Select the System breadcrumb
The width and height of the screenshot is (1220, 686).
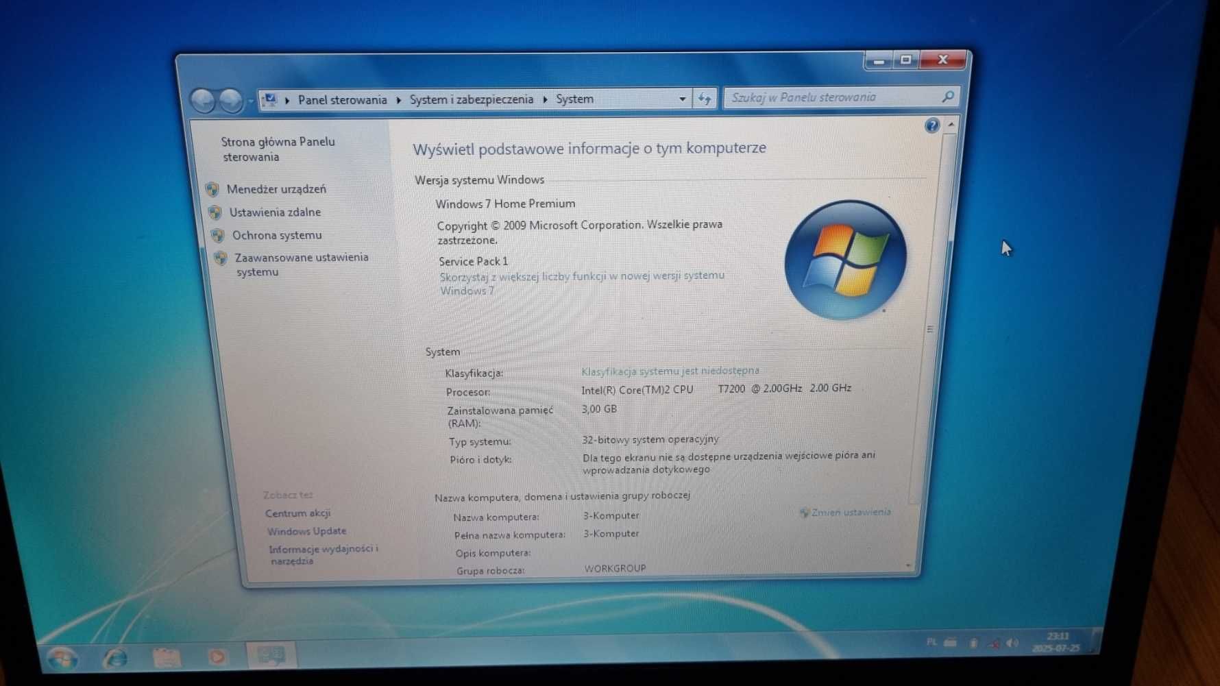(x=574, y=99)
